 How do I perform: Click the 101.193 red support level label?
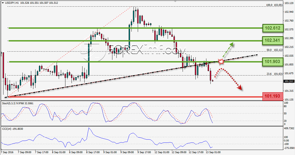pos(273,96)
